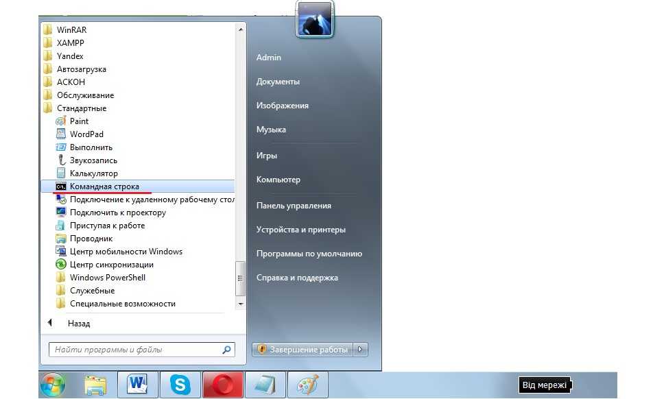Click the Skype icon in taskbar
Image resolution: width=653 pixels, height=399 pixels.
(x=181, y=385)
